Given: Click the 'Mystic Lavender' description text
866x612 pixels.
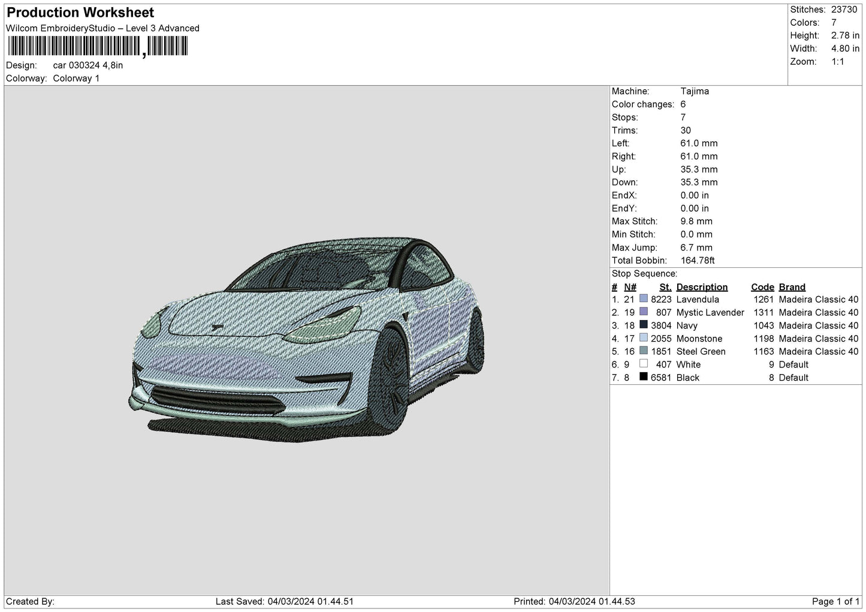Looking at the screenshot, I should click(710, 313).
